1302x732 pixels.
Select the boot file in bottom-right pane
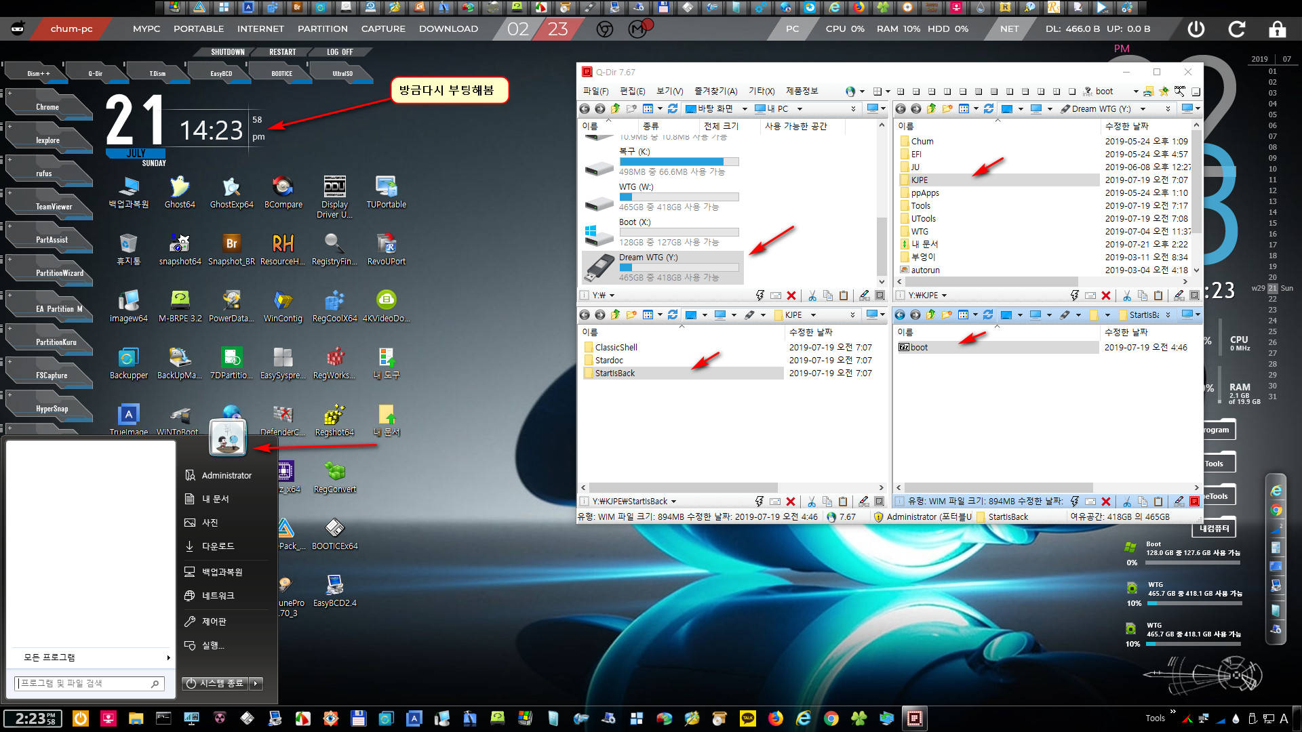[x=998, y=348]
